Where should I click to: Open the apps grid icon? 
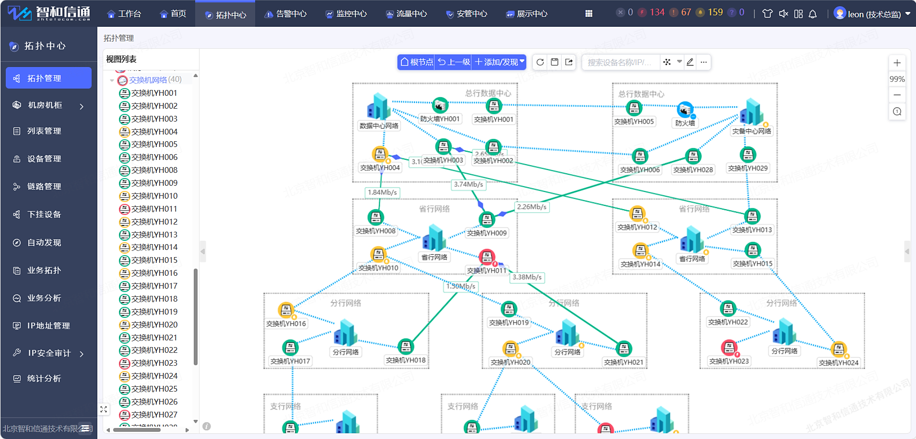click(x=589, y=14)
